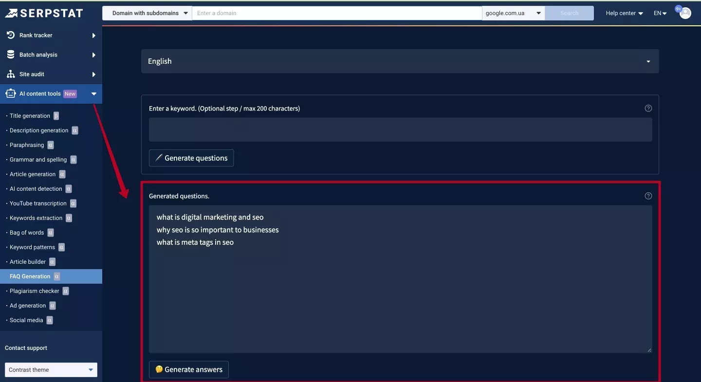Click the Generate questions button

click(191, 158)
